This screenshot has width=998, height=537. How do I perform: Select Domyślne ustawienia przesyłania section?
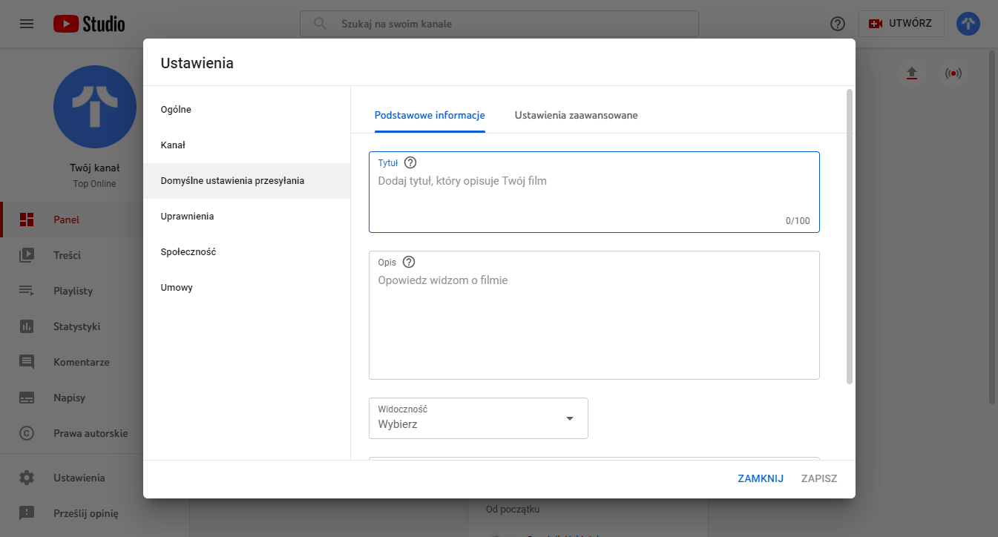coord(247,181)
